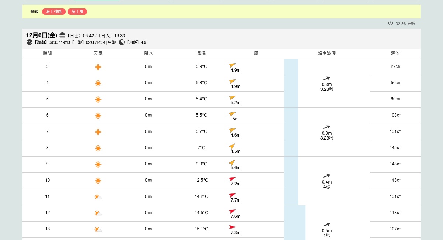Click the 海上強風 warning badge
The height and width of the screenshot is (240, 443).
pyautogui.click(x=54, y=12)
